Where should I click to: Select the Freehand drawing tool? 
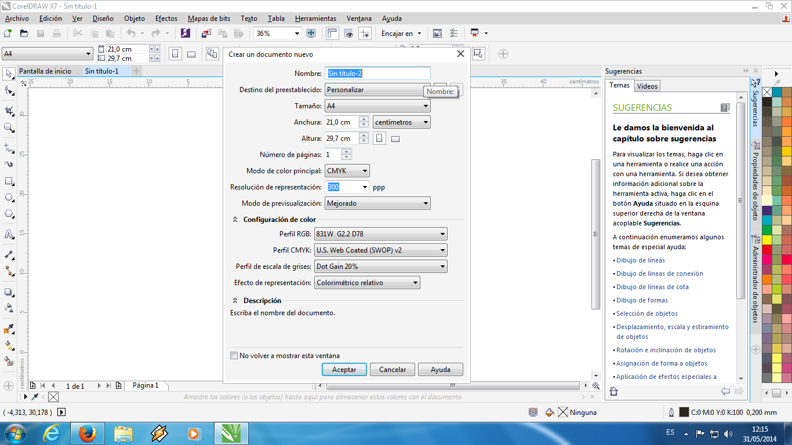point(9,148)
